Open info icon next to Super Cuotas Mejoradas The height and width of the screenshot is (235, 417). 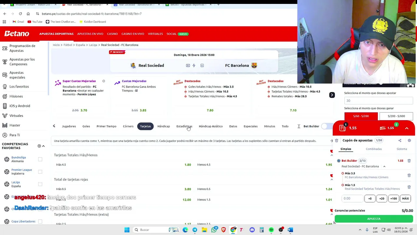104,81
